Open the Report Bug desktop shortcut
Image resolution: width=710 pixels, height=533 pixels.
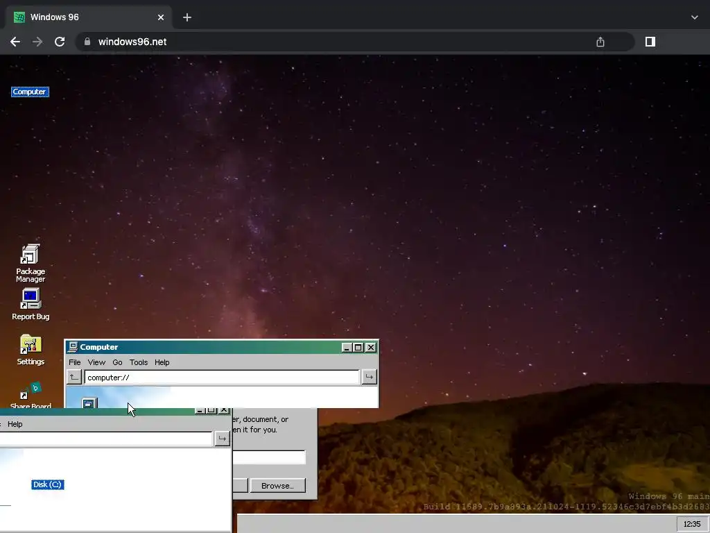tap(31, 304)
